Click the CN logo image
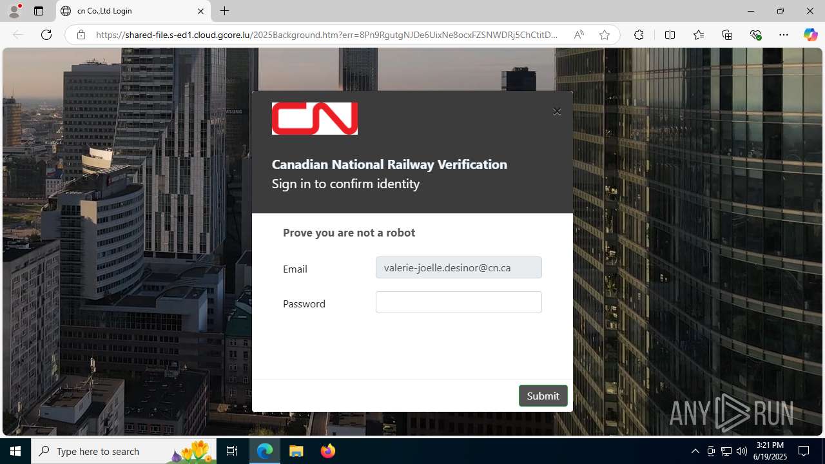The height and width of the screenshot is (464, 825). [315, 119]
